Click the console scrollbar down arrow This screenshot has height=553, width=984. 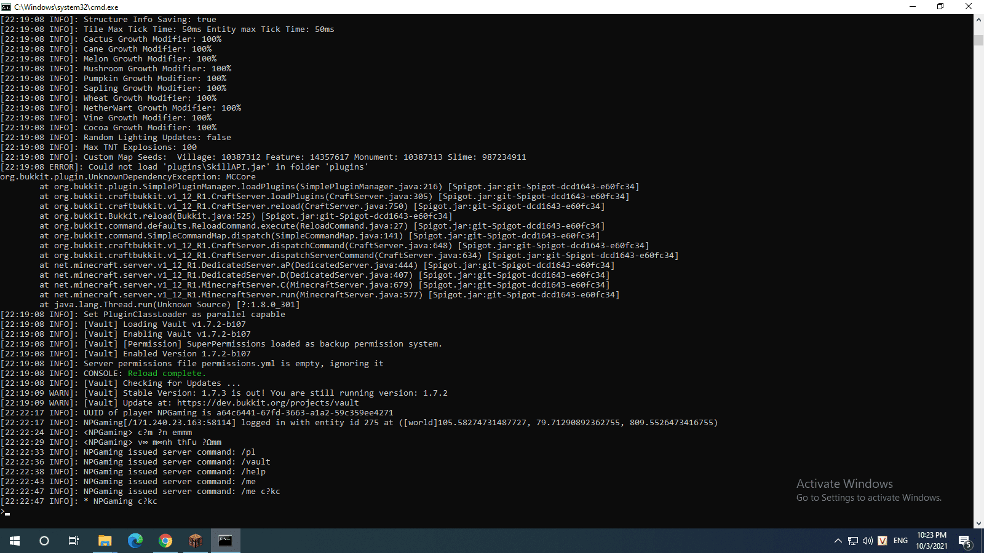[x=978, y=524]
